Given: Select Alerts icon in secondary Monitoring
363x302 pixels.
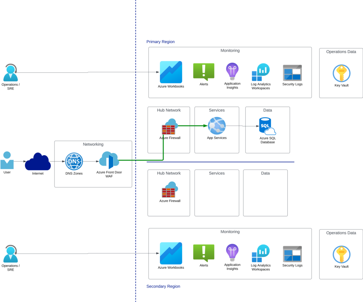Looking at the screenshot, I should click(204, 253).
